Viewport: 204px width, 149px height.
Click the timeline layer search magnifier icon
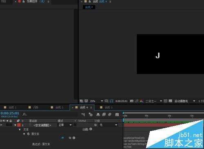click(x=24, y=114)
